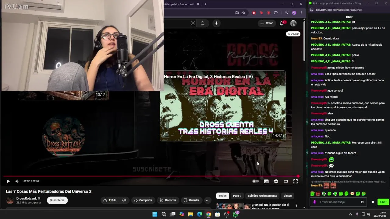
Task: Select the Para ti filter chip
Action: (237, 196)
